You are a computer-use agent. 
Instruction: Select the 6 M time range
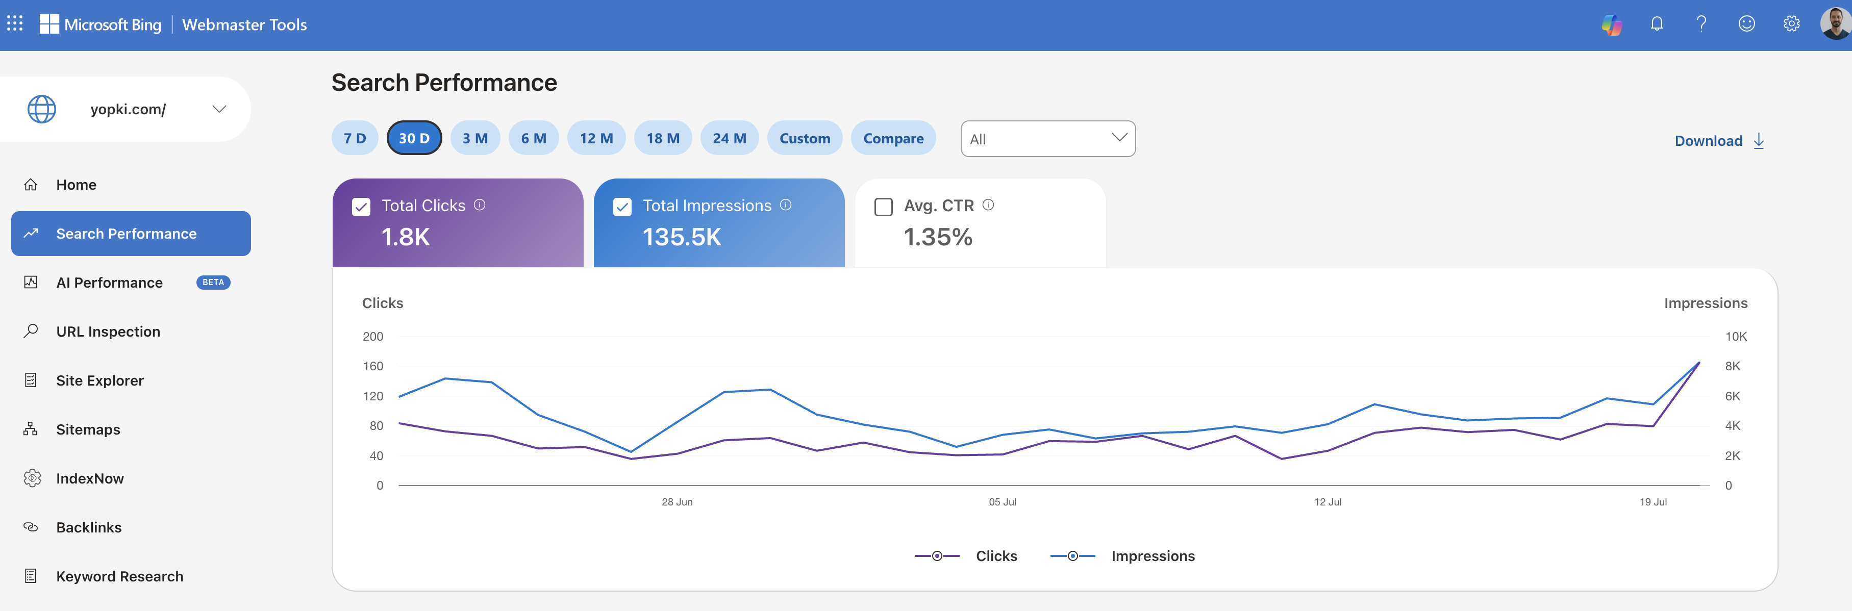534,138
